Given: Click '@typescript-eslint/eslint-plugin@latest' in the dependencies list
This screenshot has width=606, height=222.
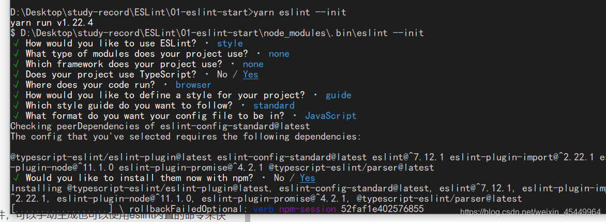Looking at the screenshot, I should 111,157.
